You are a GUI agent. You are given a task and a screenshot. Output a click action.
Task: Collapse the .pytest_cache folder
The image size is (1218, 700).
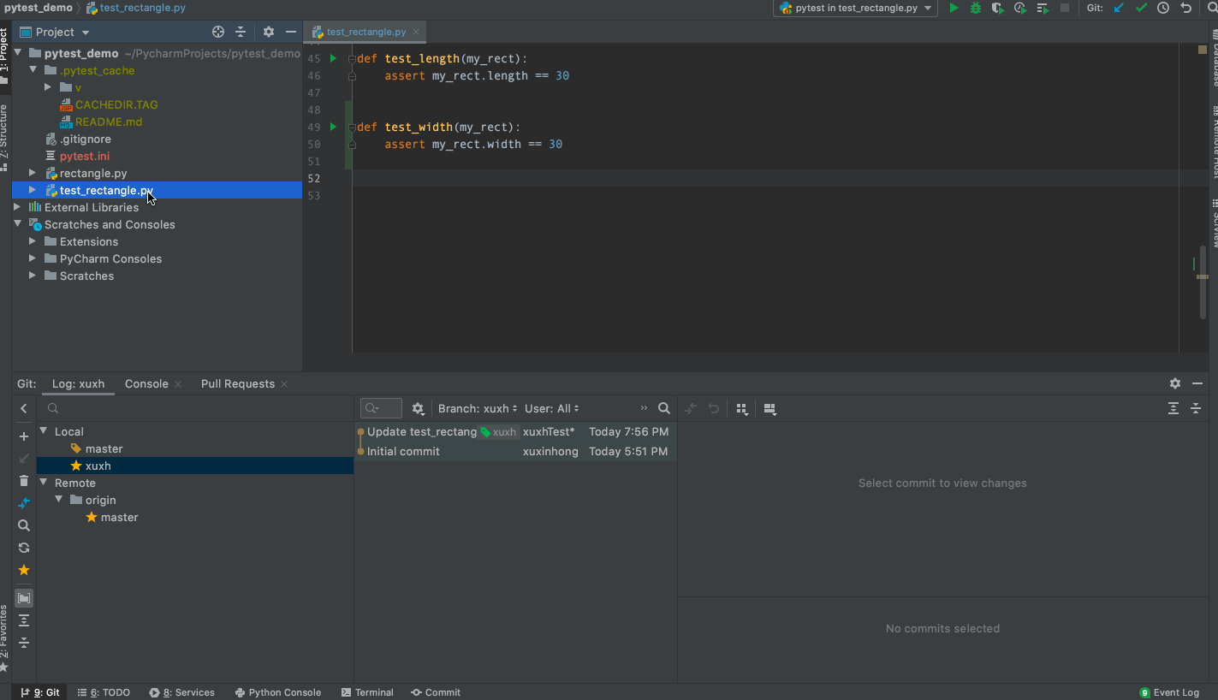34,70
